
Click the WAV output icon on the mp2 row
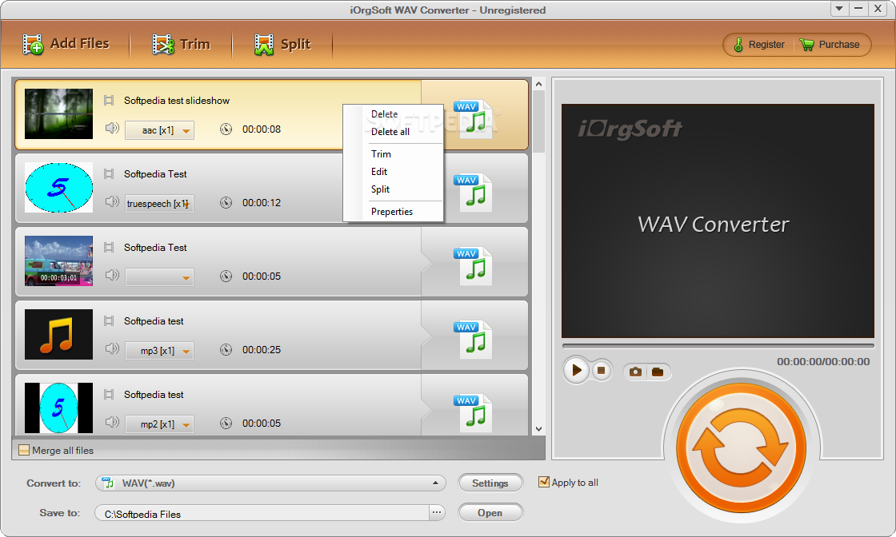pos(474,413)
